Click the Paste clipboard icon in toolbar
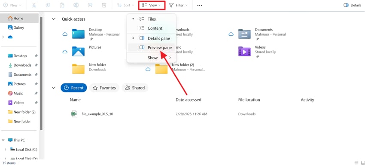The height and width of the screenshot is (166, 365). [x=62, y=5]
